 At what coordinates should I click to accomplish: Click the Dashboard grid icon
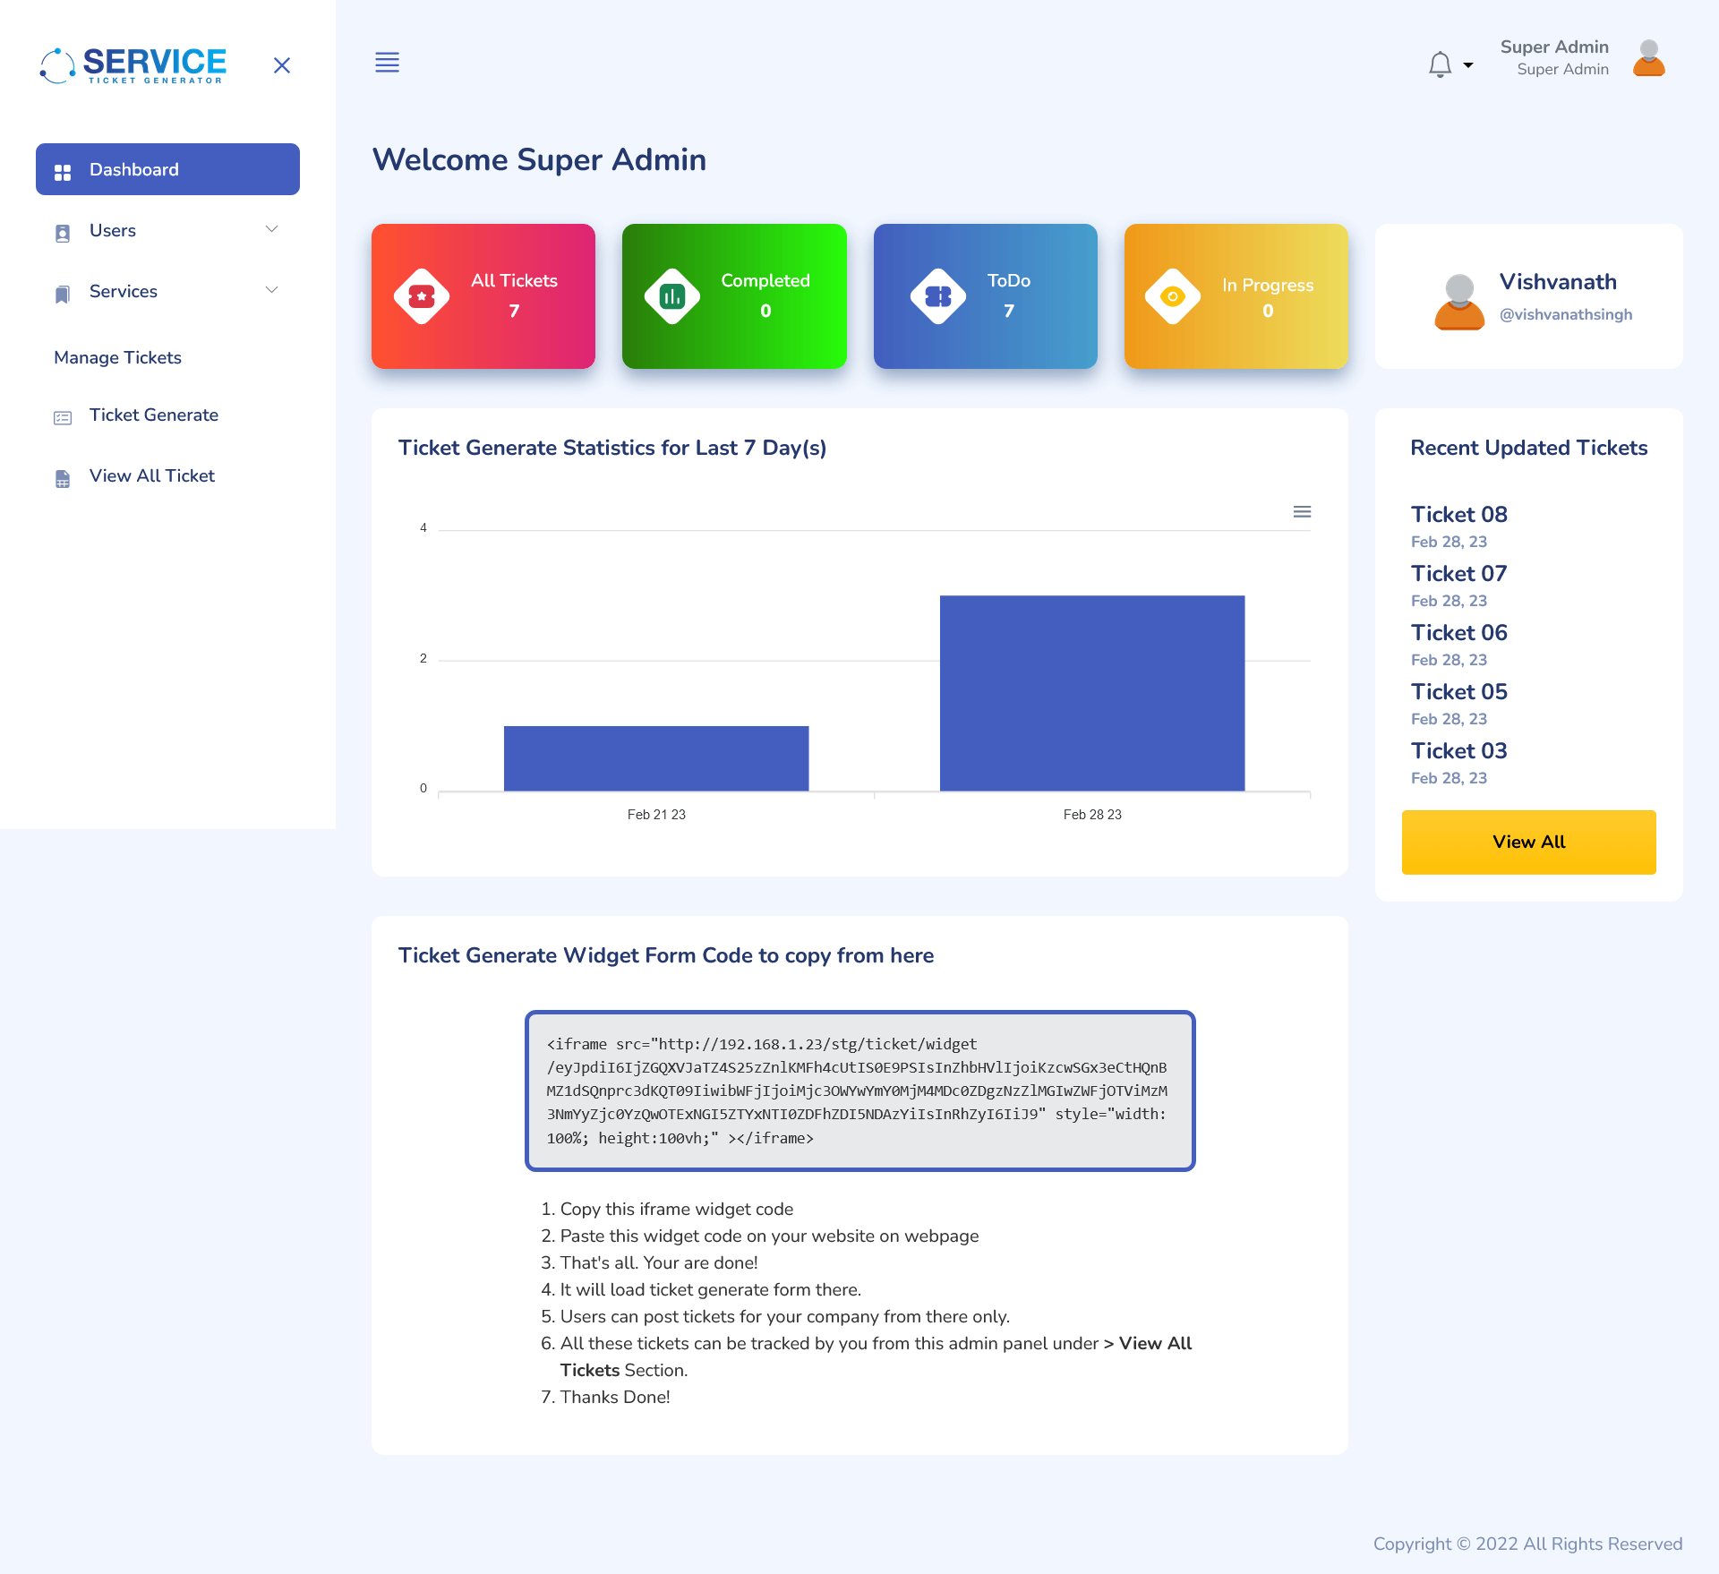point(63,172)
